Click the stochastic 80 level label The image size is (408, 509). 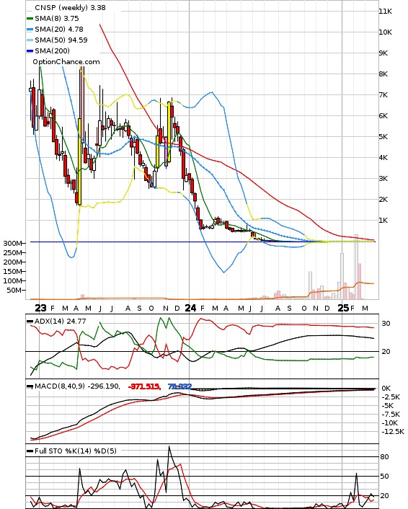[385, 457]
